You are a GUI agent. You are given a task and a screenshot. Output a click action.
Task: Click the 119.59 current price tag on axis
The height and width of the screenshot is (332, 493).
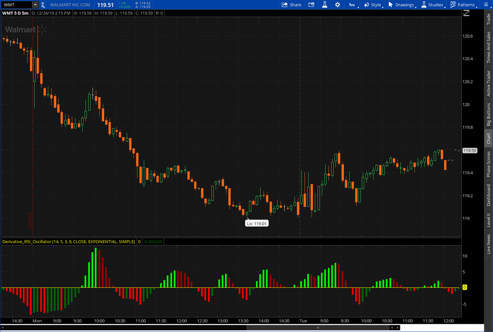pyautogui.click(x=469, y=151)
